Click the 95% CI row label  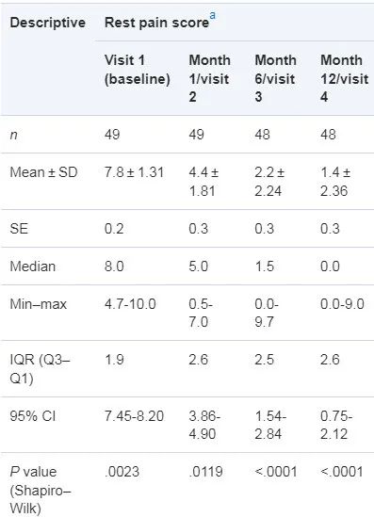[x=33, y=416]
